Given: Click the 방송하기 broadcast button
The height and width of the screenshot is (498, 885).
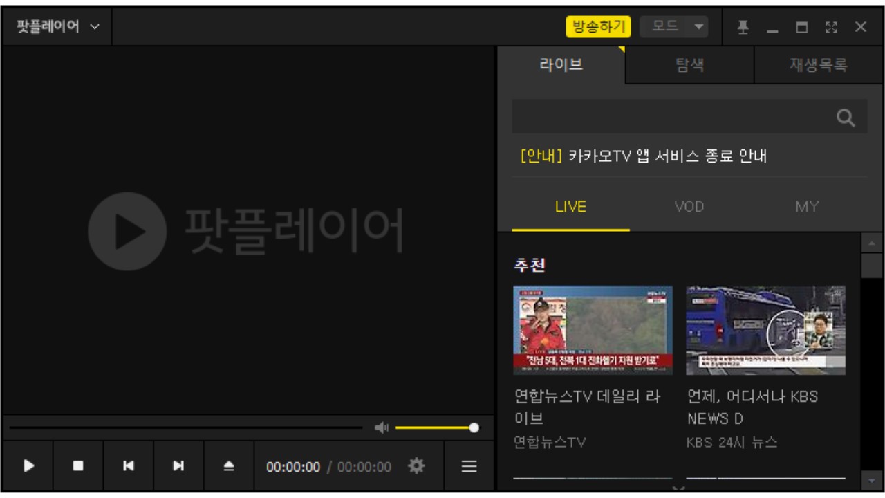Looking at the screenshot, I should pyautogui.click(x=599, y=27).
